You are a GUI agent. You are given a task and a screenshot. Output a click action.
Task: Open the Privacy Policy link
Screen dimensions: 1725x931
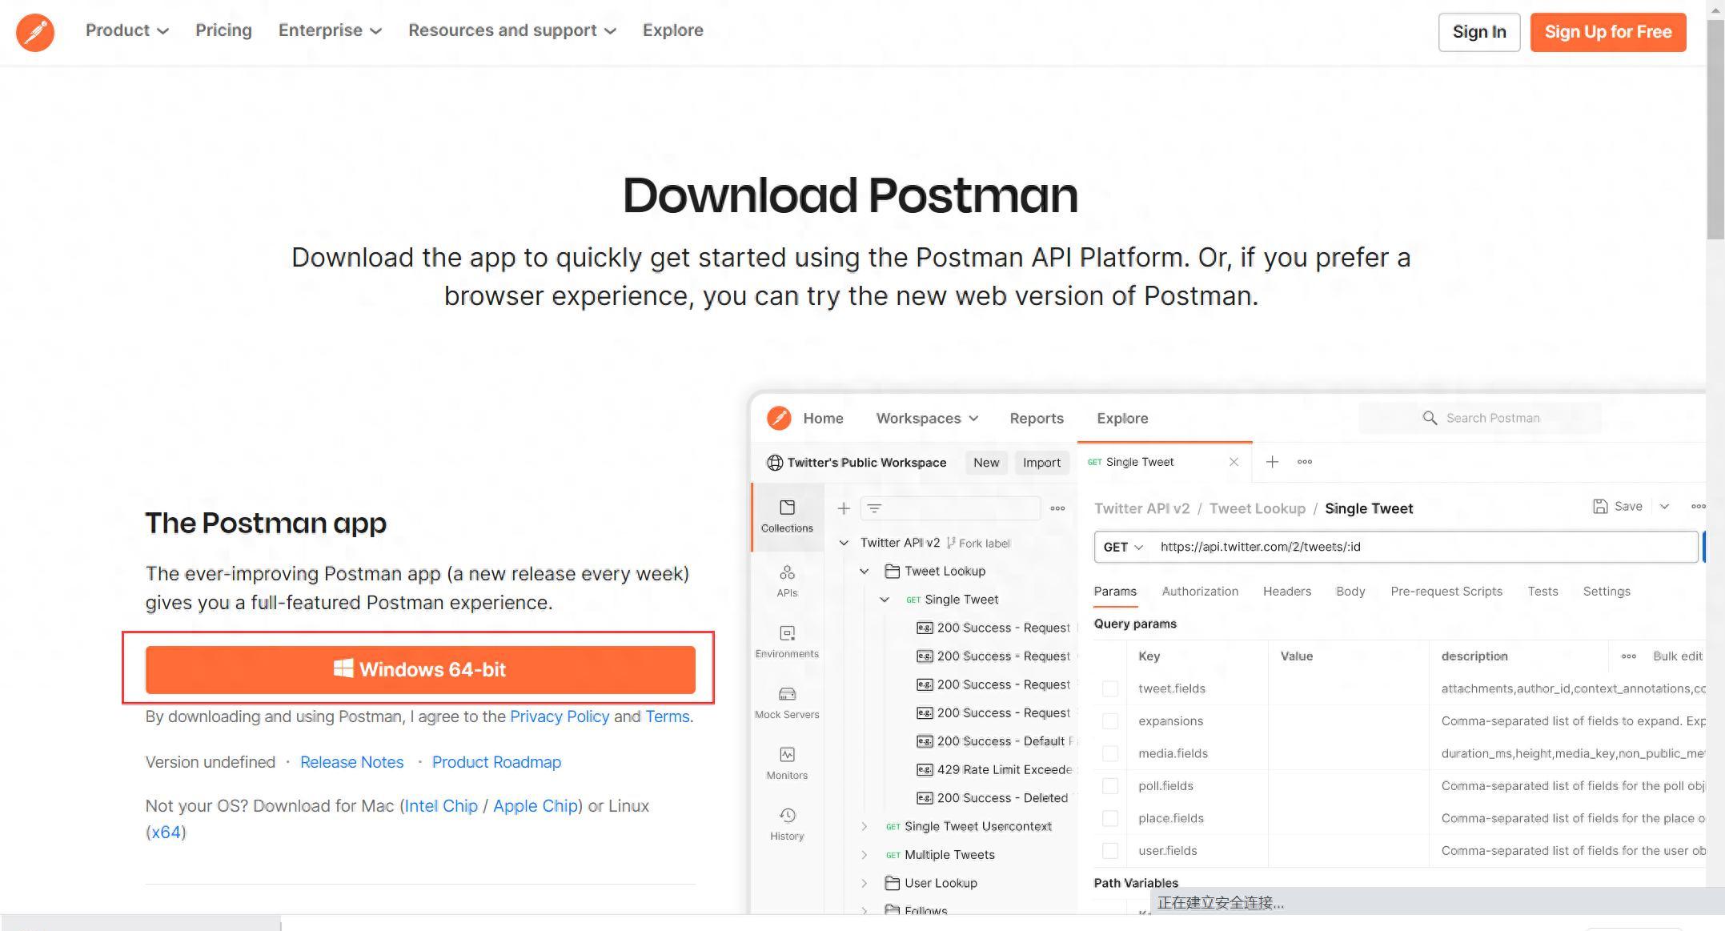[x=560, y=716]
